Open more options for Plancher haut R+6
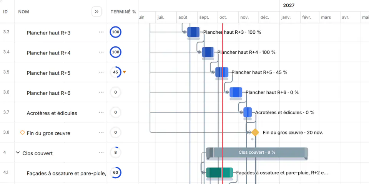Screen dimensions: 369x184 pos(101,92)
